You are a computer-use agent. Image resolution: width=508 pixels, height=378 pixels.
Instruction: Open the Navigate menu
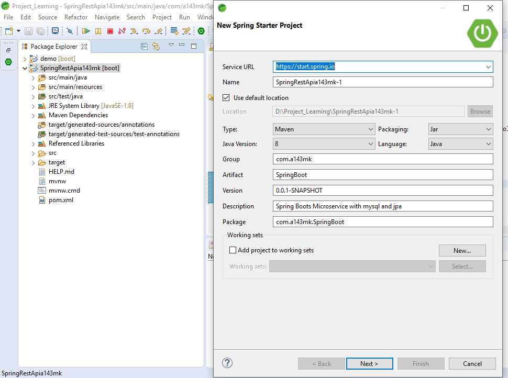point(107,17)
